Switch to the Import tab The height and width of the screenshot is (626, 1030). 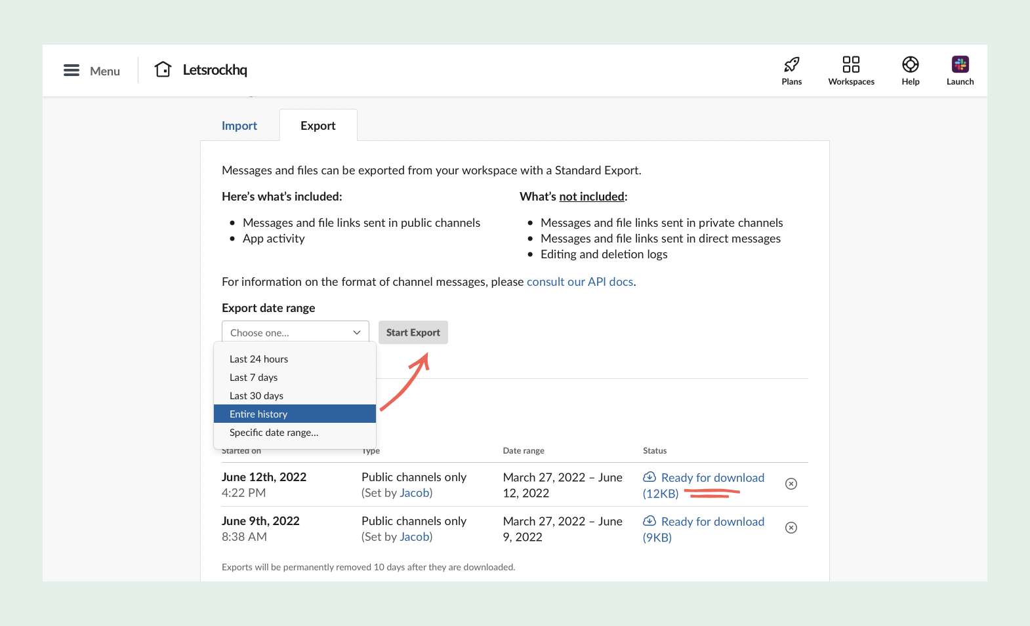[x=239, y=126]
